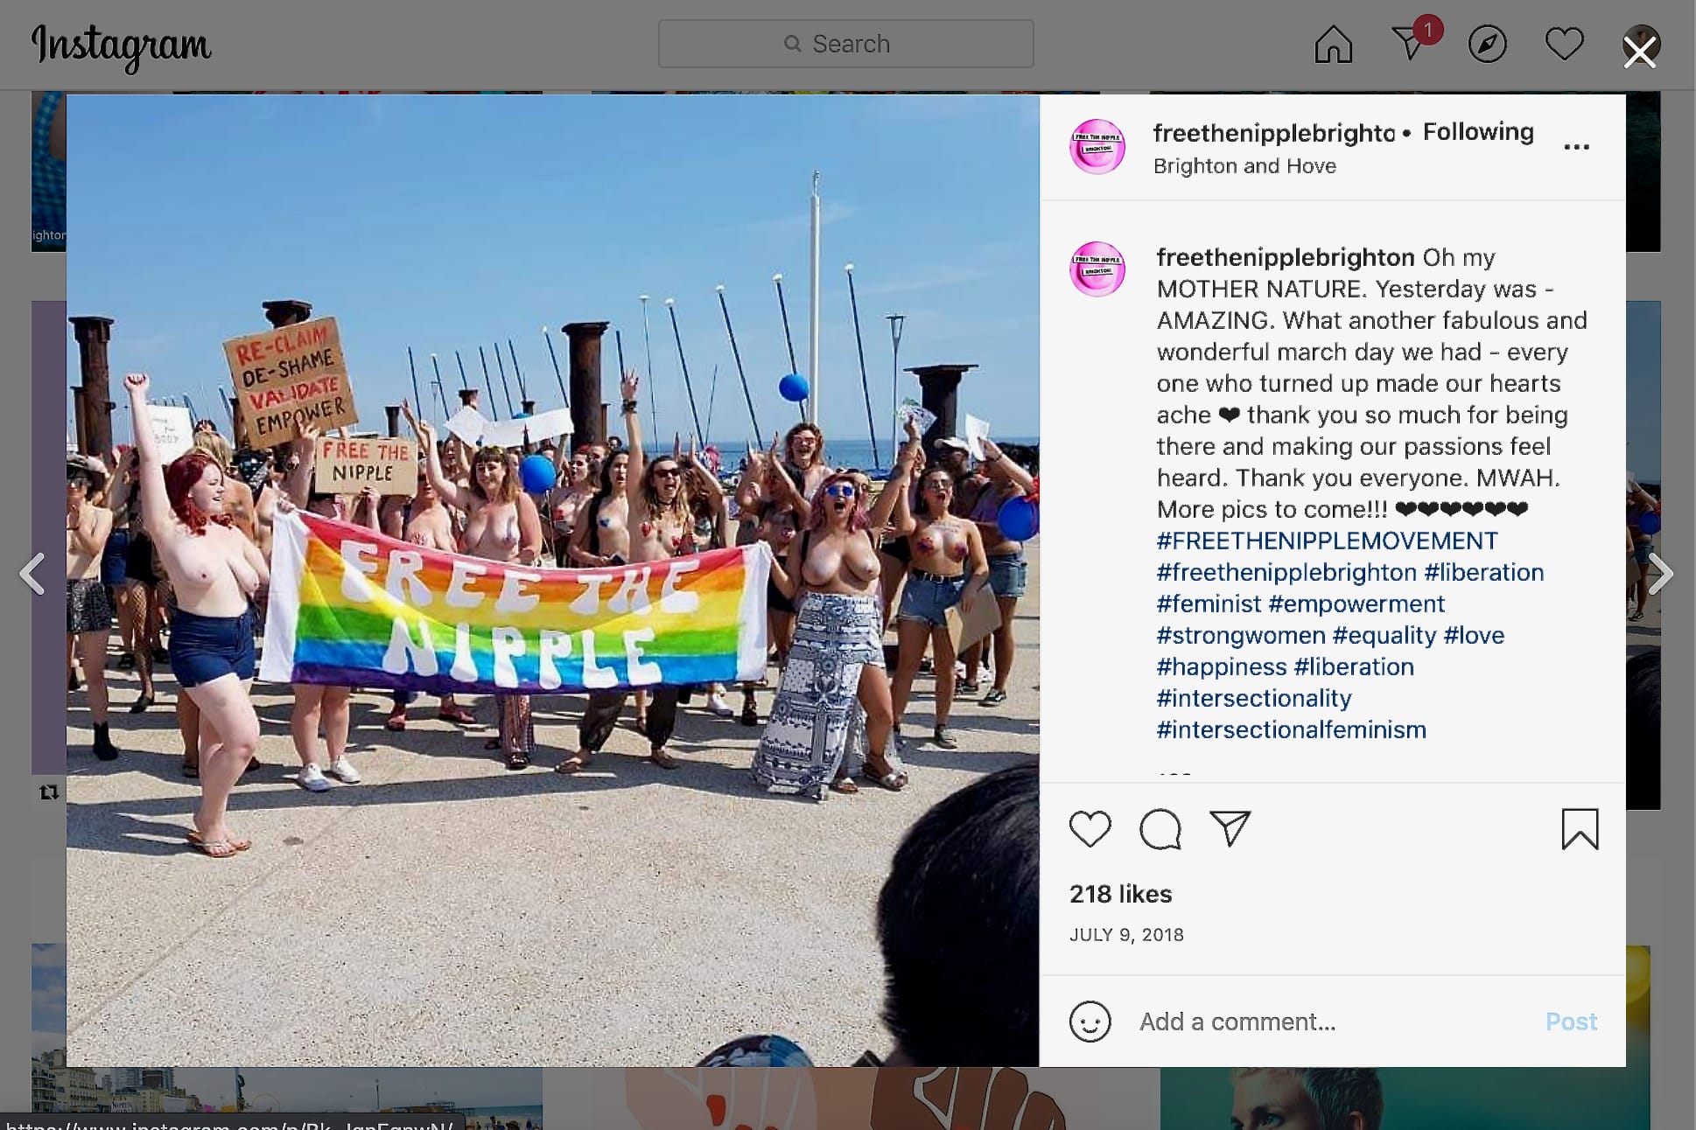
Task: Go to previous post arrow
Action: pyautogui.click(x=32, y=574)
